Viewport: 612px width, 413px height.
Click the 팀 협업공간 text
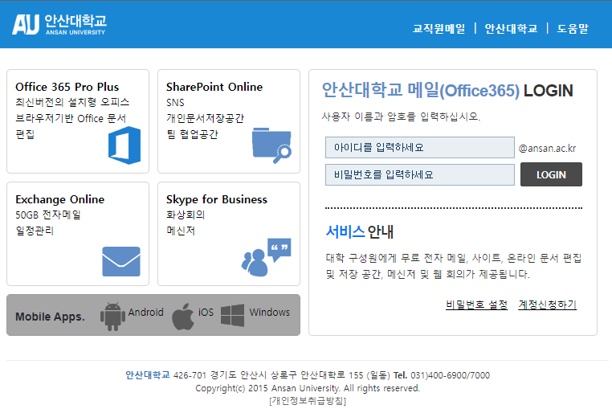(192, 134)
